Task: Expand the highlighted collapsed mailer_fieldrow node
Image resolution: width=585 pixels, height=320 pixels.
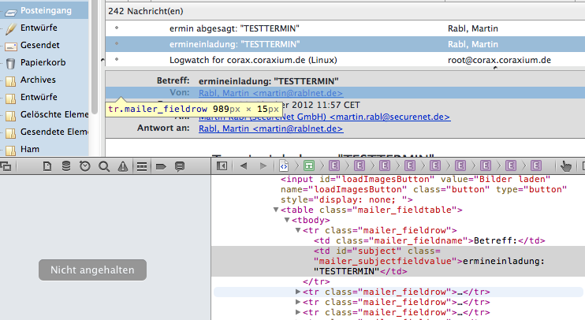Action: (298, 292)
